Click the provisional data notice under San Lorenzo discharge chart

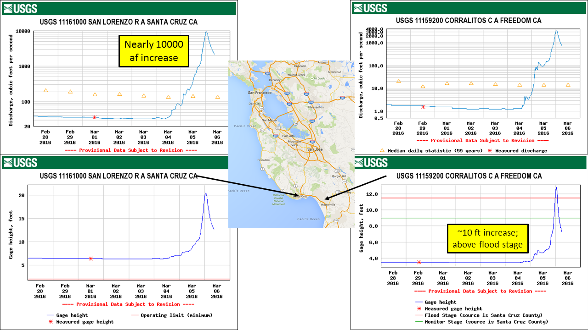[x=131, y=150]
